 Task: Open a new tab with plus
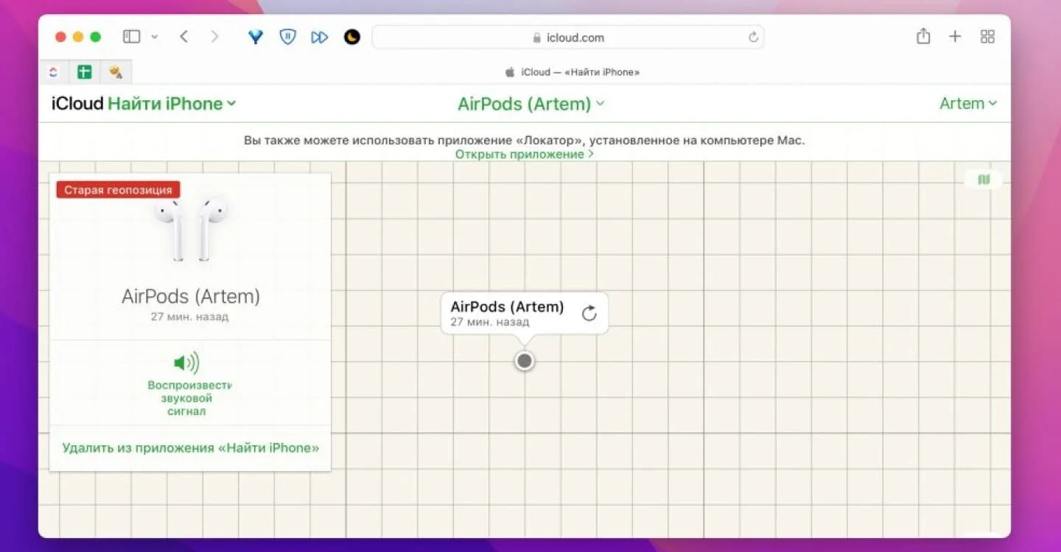point(955,37)
